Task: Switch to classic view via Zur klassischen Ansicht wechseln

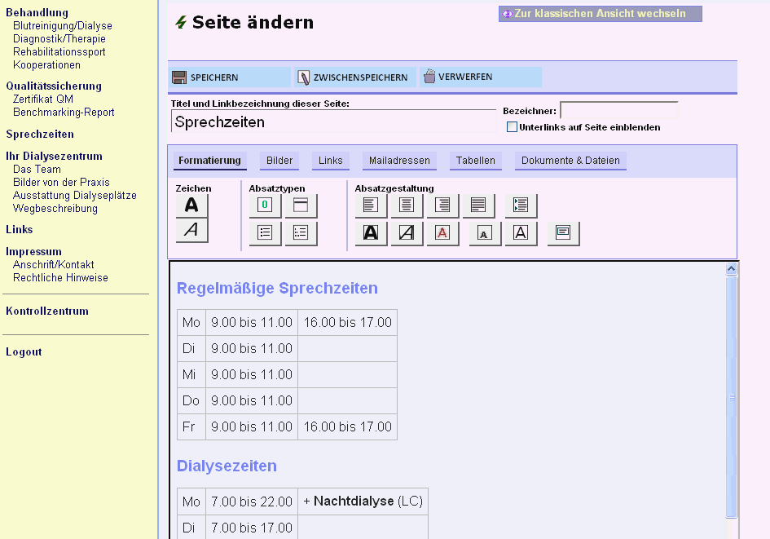Action: point(600,14)
